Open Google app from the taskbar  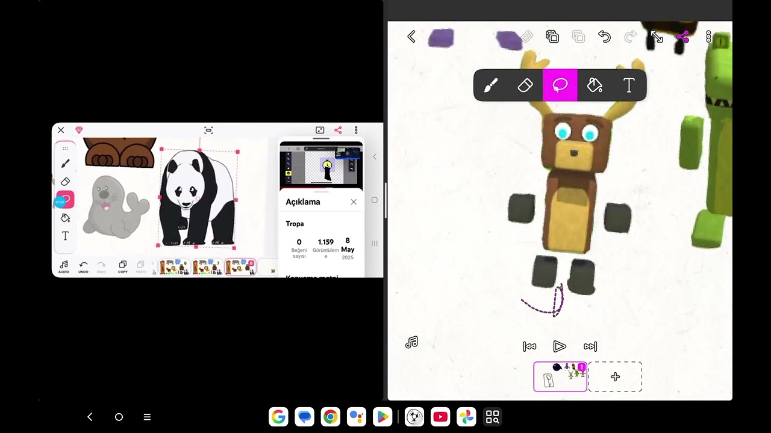tap(278, 417)
